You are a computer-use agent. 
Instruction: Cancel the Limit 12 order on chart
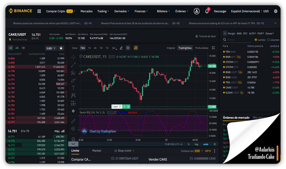point(128,107)
